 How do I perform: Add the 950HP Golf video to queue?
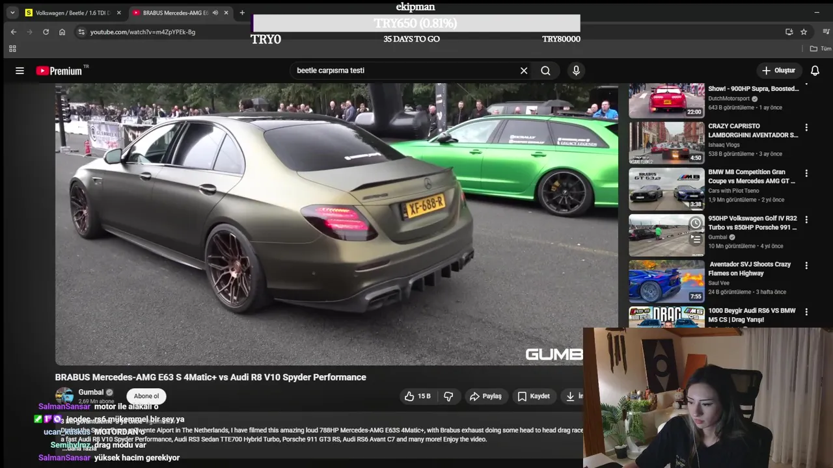coord(696,239)
